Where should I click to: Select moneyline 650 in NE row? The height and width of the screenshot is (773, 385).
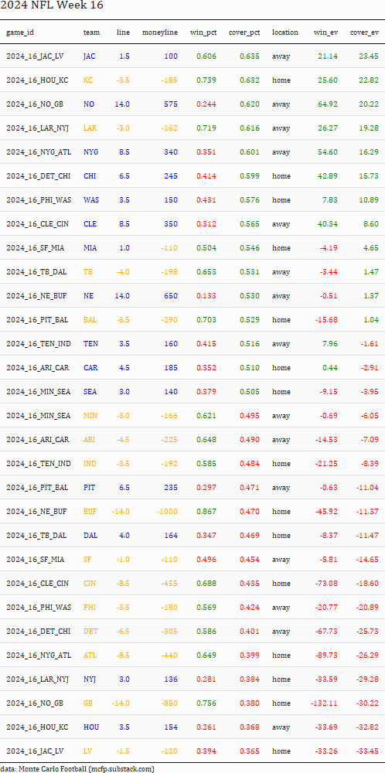click(x=171, y=296)
